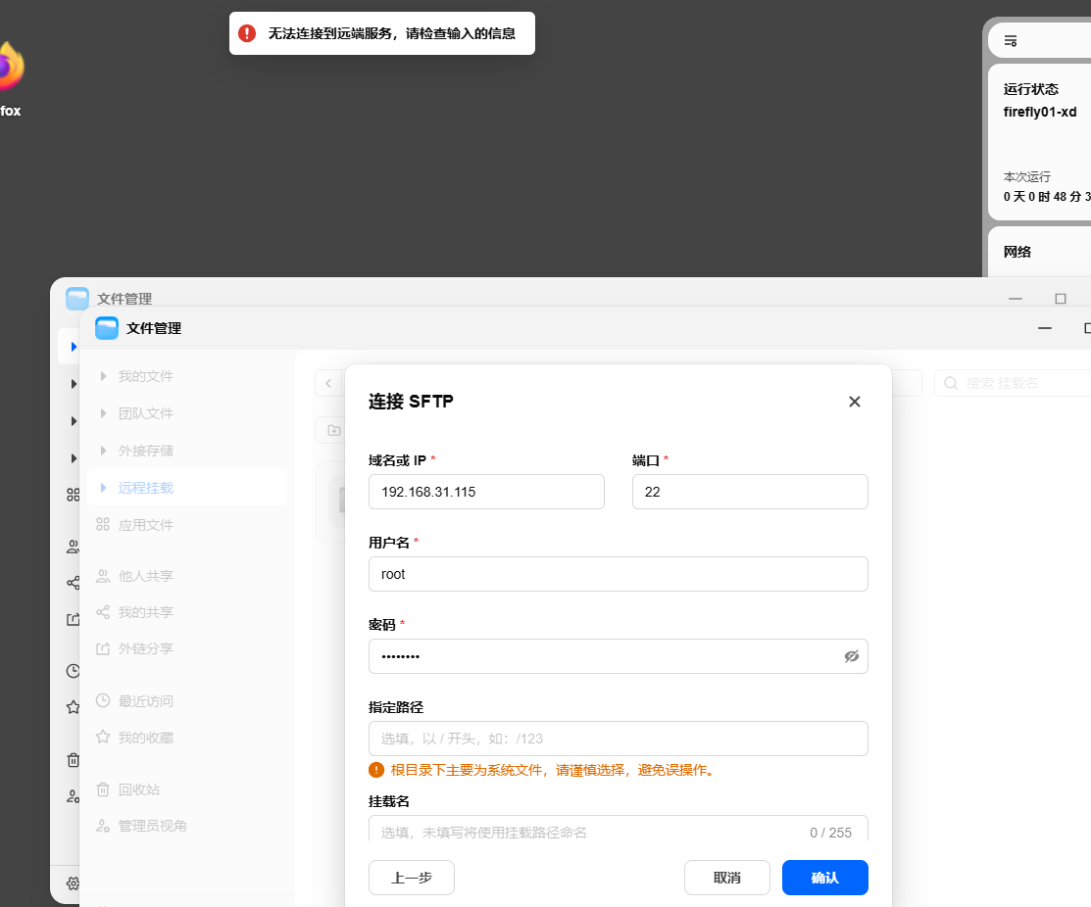Image resolution: width=1091 pixels, height=907 pixels.
Task: Expand 远程挂载 arrow in the sidebar
Action: tap(103, 488)
